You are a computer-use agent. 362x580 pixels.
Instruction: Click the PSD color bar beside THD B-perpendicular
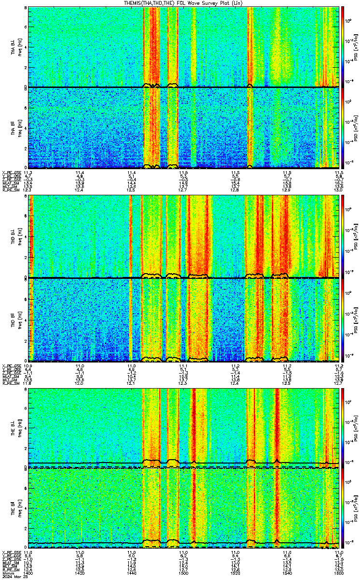[x=343, y=237]
